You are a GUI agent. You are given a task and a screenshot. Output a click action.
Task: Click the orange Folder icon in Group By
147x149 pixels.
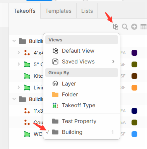click(55, 94)
